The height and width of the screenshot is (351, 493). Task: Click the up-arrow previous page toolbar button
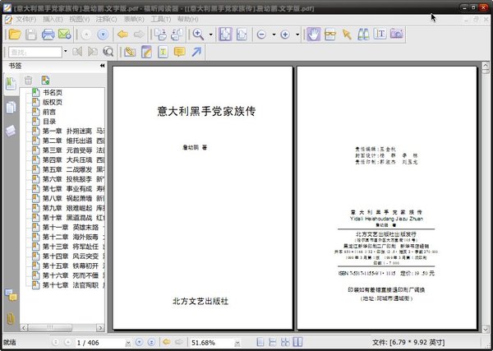[x=85, y=35]
